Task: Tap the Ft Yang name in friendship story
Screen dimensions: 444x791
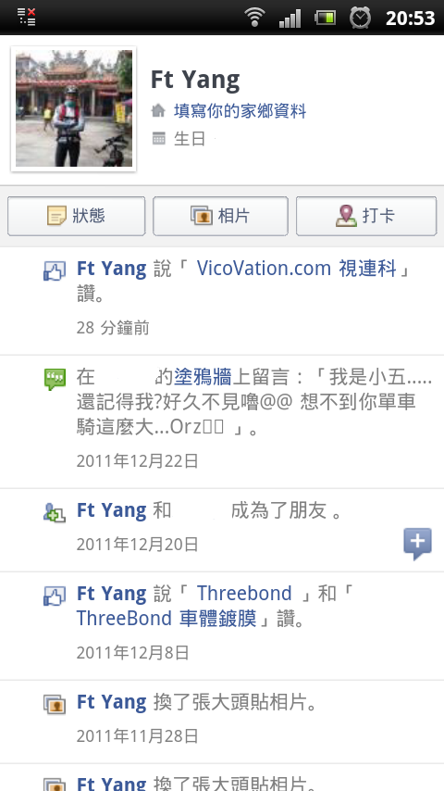Action: [x=111, y=510]
